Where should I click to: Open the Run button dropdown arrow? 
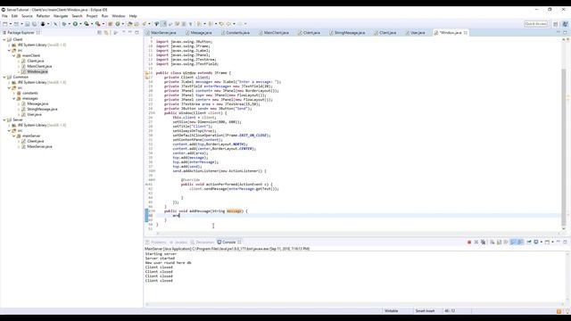(80, 24)
